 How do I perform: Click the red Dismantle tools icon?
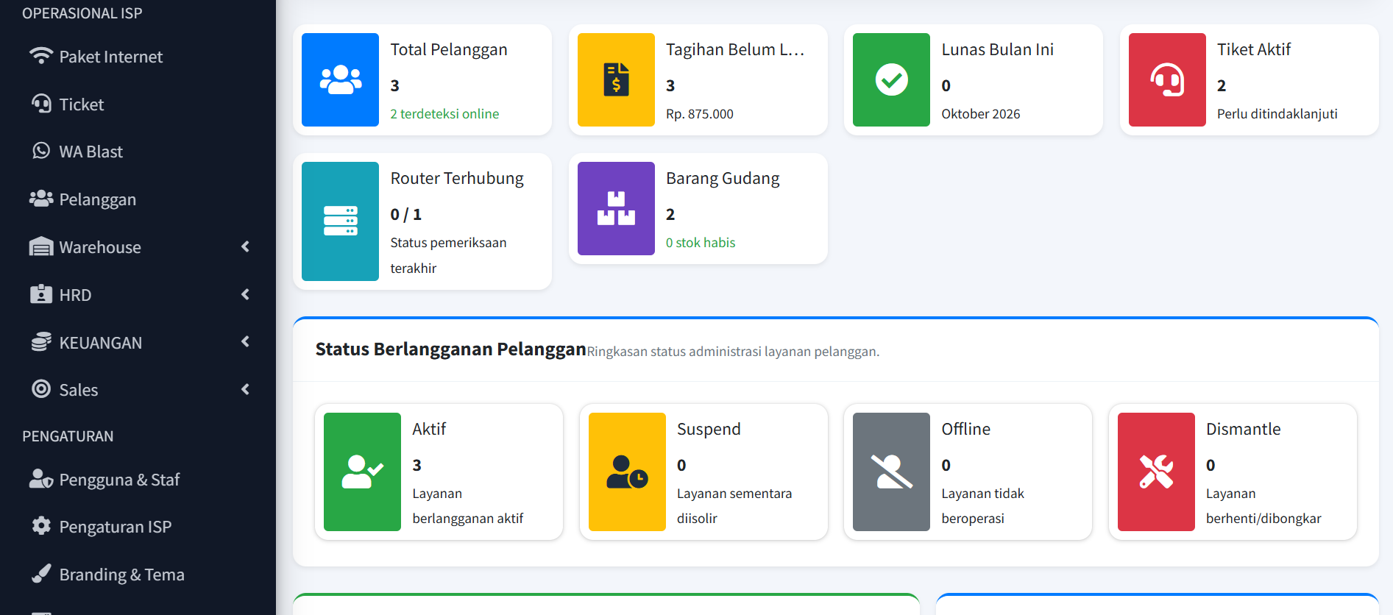[1156, 472]
